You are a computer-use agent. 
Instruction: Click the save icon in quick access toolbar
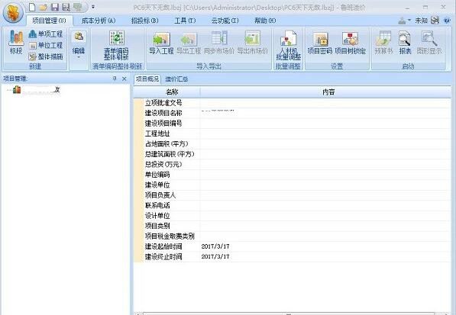(55, 7)
